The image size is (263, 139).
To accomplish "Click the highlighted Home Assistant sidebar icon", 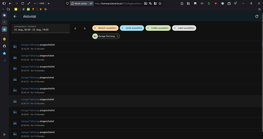I will pyautogui.click(x=4, y=29).
